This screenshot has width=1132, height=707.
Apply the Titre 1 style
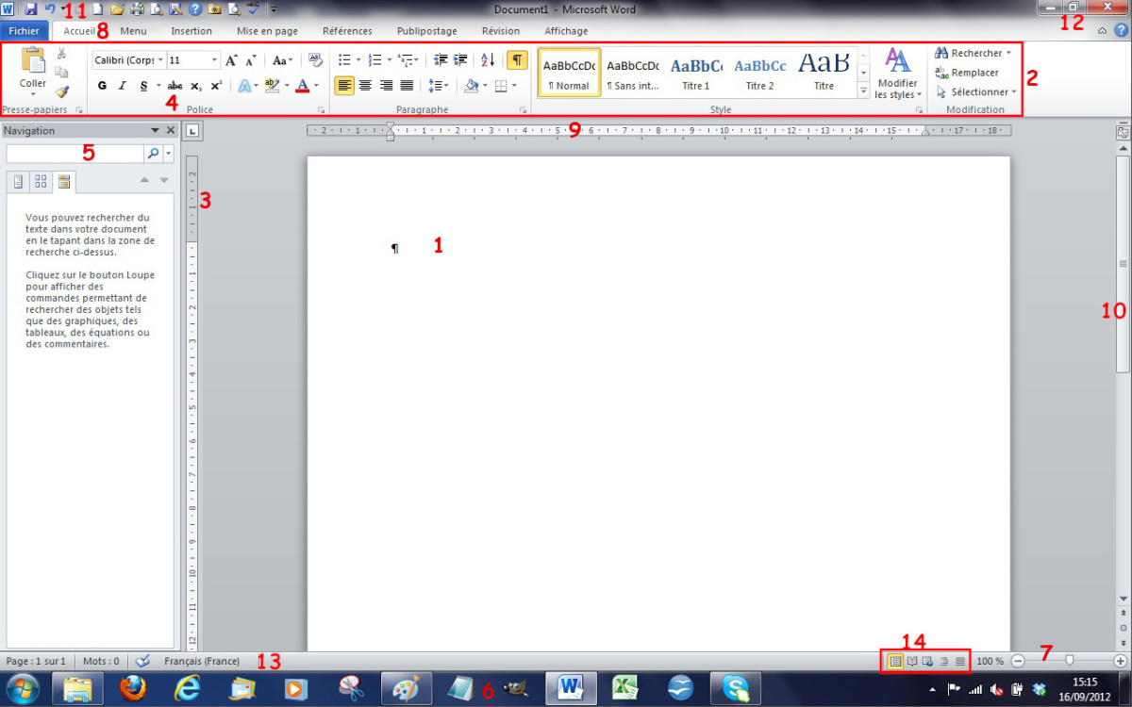click(x=696, y=74)
